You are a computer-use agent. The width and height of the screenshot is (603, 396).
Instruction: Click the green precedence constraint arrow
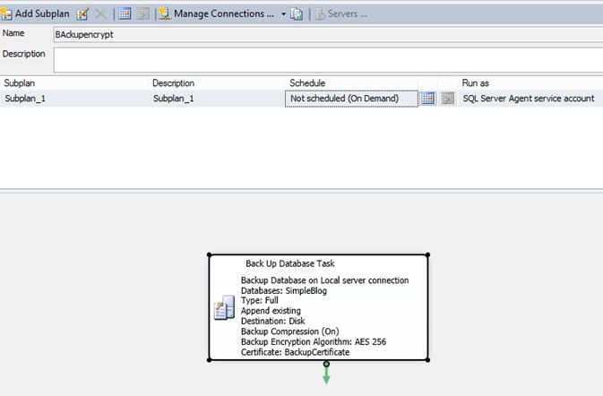coord(326,373)
